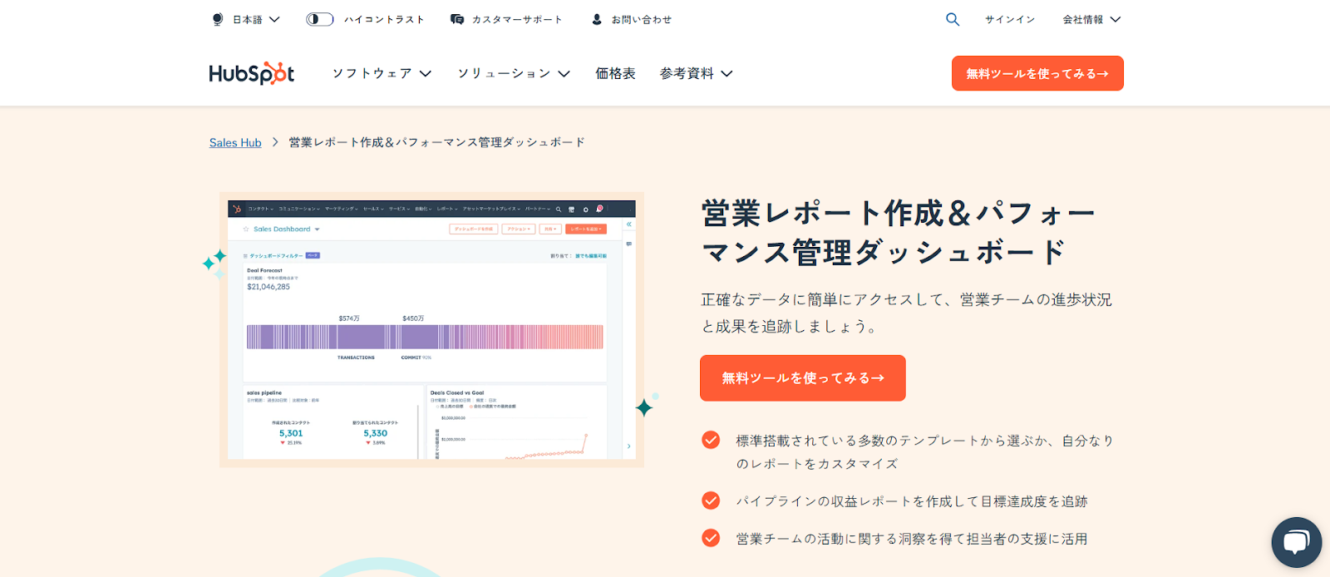
Task: Click the contact person icon
Action: coord(597,19)
